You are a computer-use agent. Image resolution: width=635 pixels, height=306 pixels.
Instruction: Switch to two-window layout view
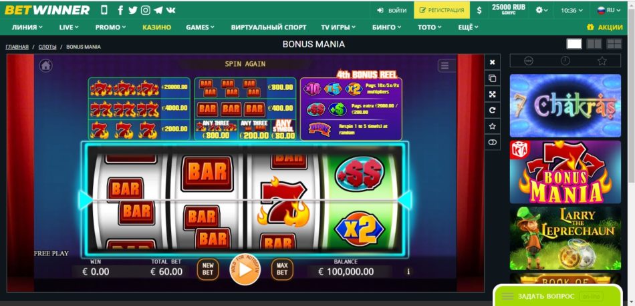tap(594, 44)
